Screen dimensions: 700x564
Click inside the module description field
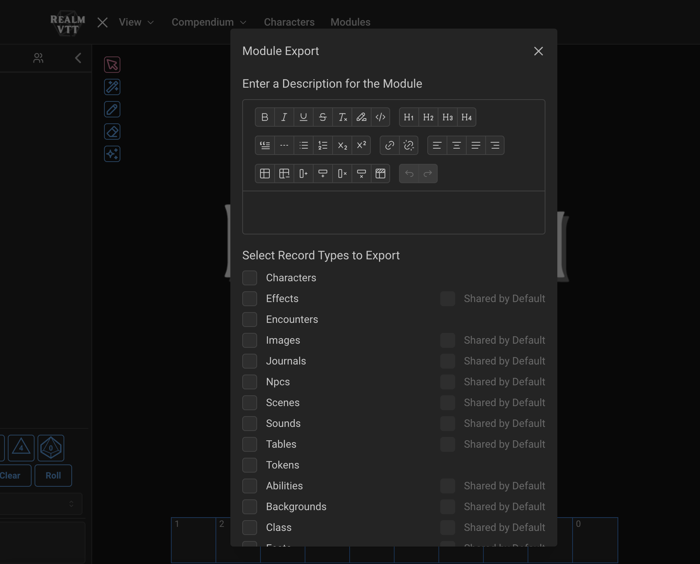(x=393, y=213)
